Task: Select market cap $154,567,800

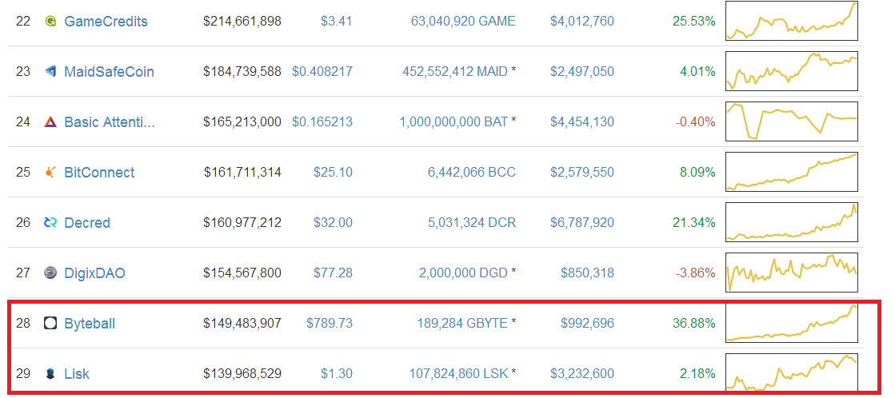Action: 242,273
